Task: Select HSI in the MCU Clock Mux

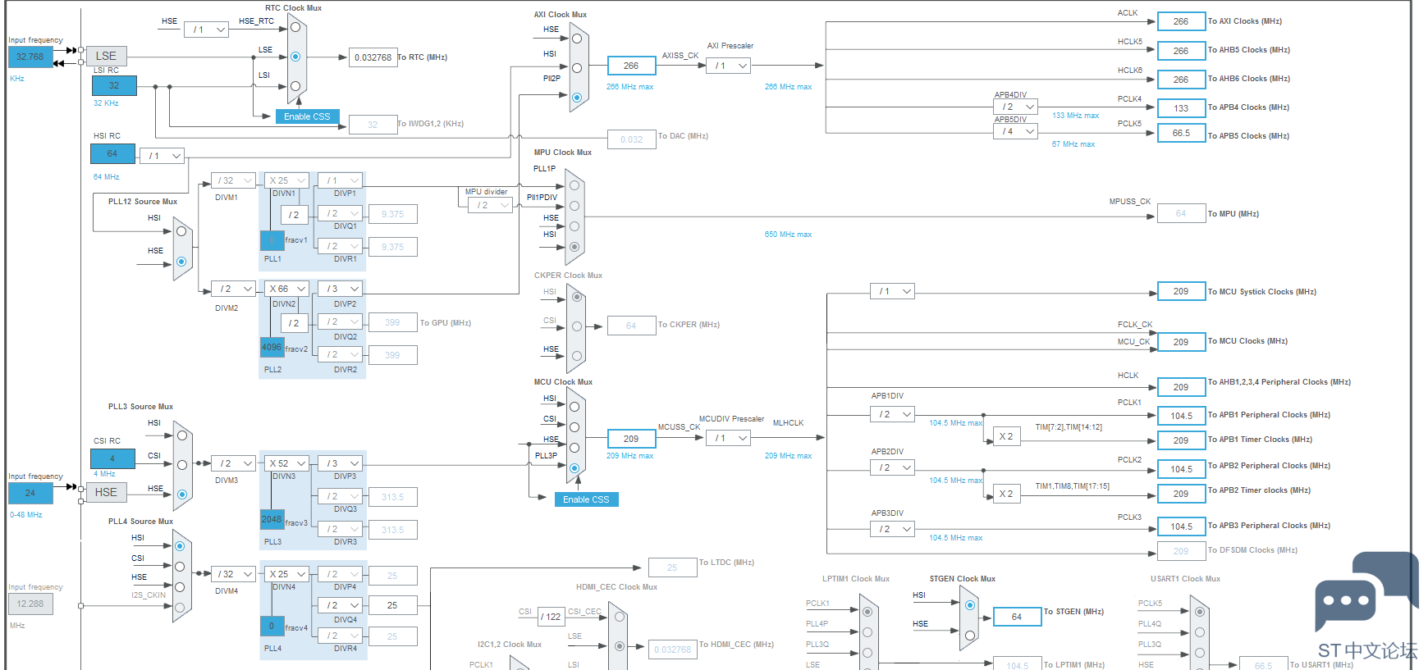Action: pos(574,407)
